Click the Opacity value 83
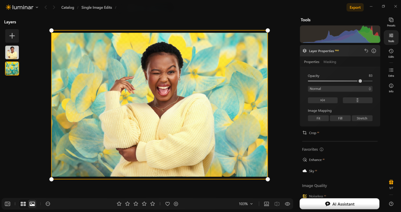401x212 pixels. (x=371, y=76)
